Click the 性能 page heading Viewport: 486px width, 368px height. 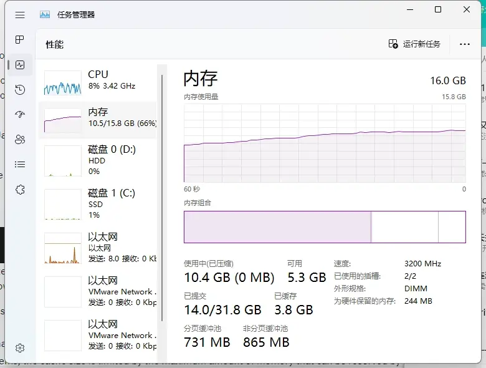(x=55, y=44)
